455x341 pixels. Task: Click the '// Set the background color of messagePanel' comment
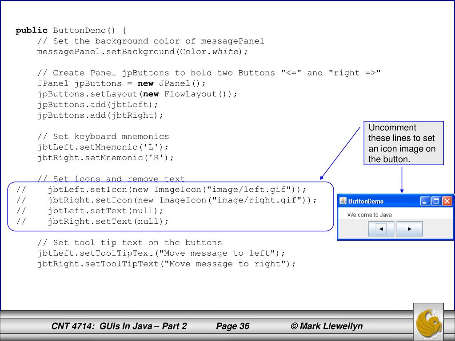pyautogui.click(x=151, y=41)
